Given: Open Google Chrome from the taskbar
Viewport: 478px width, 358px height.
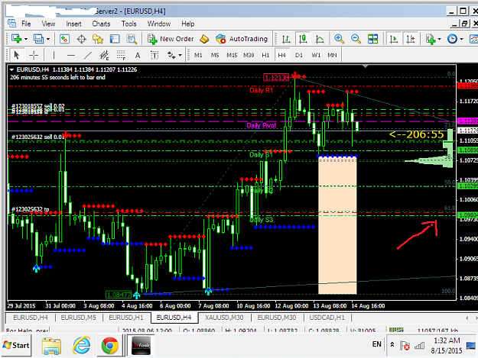Looking at the screenshot, I should [109, 346].
